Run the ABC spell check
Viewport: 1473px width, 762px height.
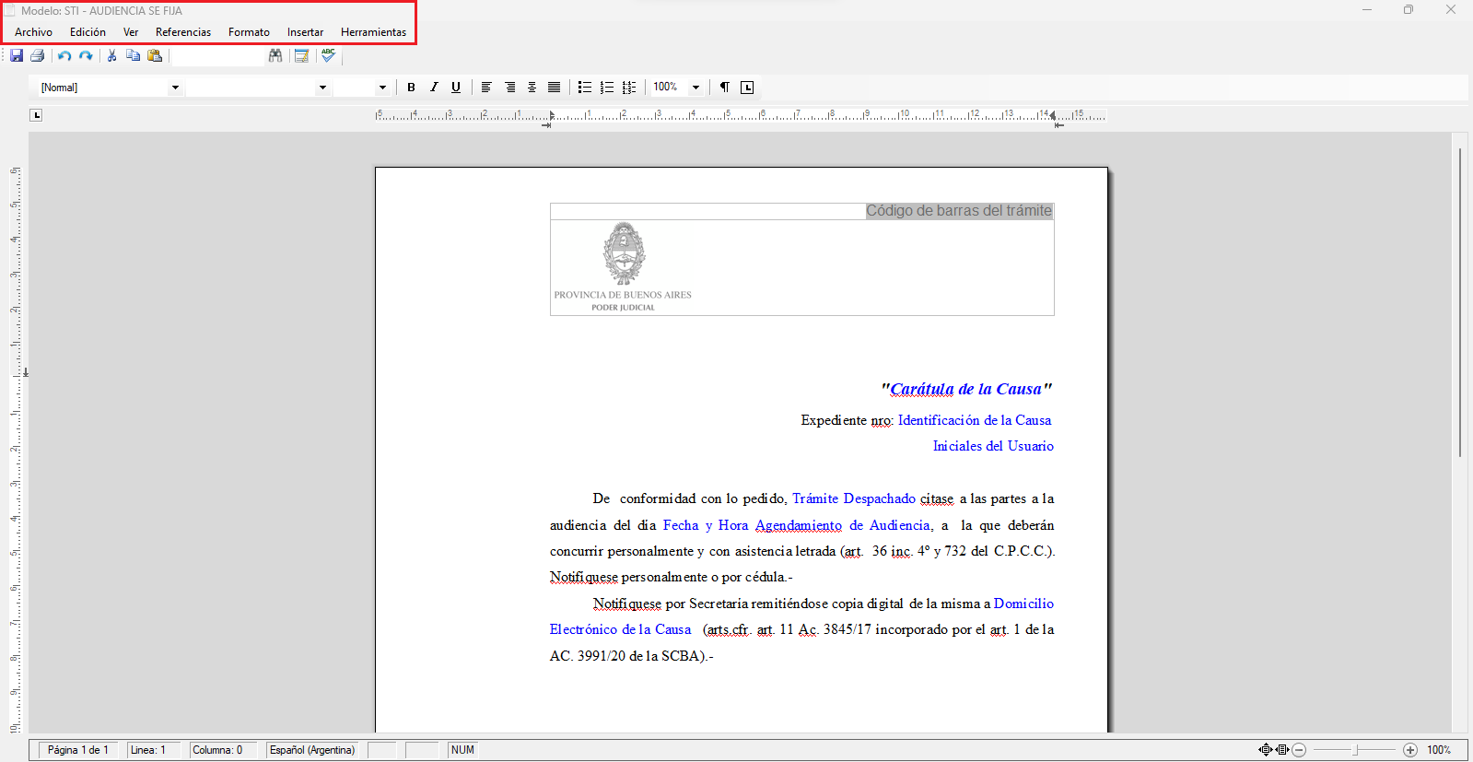pos(328,56)
